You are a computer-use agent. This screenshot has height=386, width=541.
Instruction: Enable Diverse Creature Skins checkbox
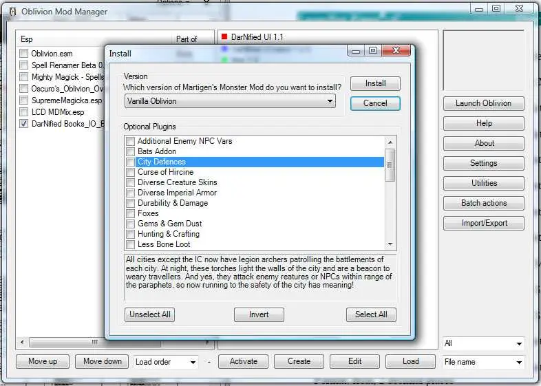(130, 182)
